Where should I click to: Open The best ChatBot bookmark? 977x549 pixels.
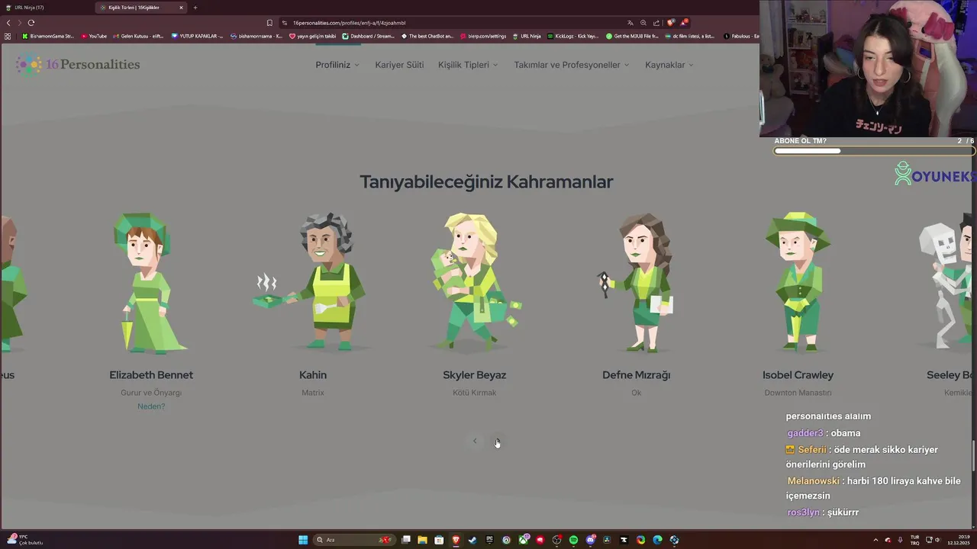[x=427, y=36]
